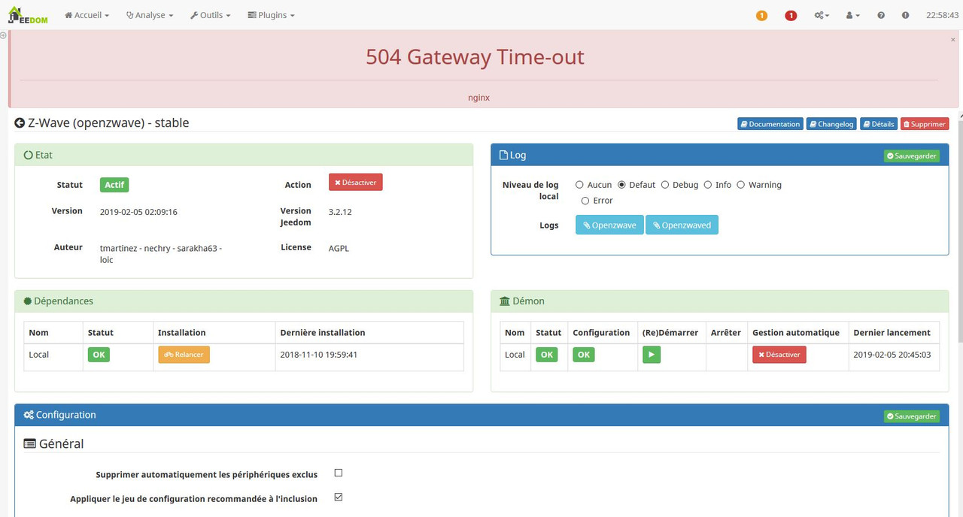Screen dimensions: 963x517
Task: Click the Dépendances OK status badge
Action: click(x=99, y=355)
